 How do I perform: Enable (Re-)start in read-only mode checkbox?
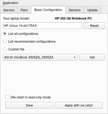[7, 97]
